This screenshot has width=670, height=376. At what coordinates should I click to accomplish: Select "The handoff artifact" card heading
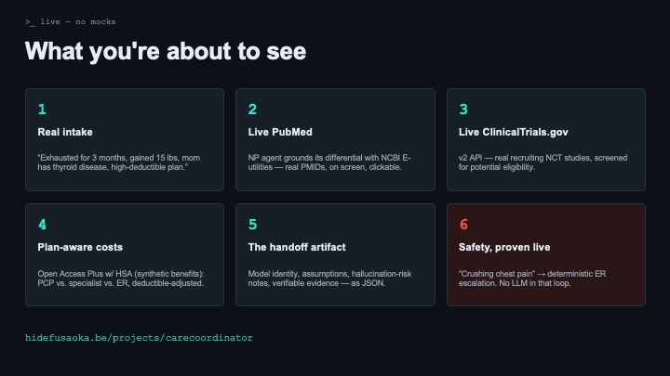tap(297, 247)
